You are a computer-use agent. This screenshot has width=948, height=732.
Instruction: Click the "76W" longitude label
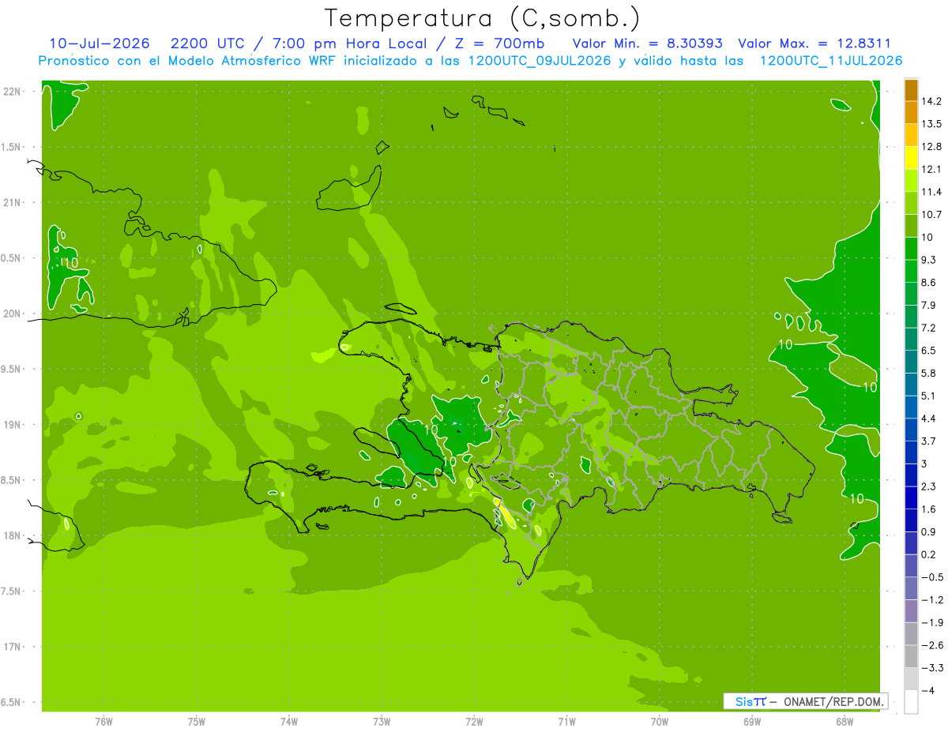click(x=103, y=722)
